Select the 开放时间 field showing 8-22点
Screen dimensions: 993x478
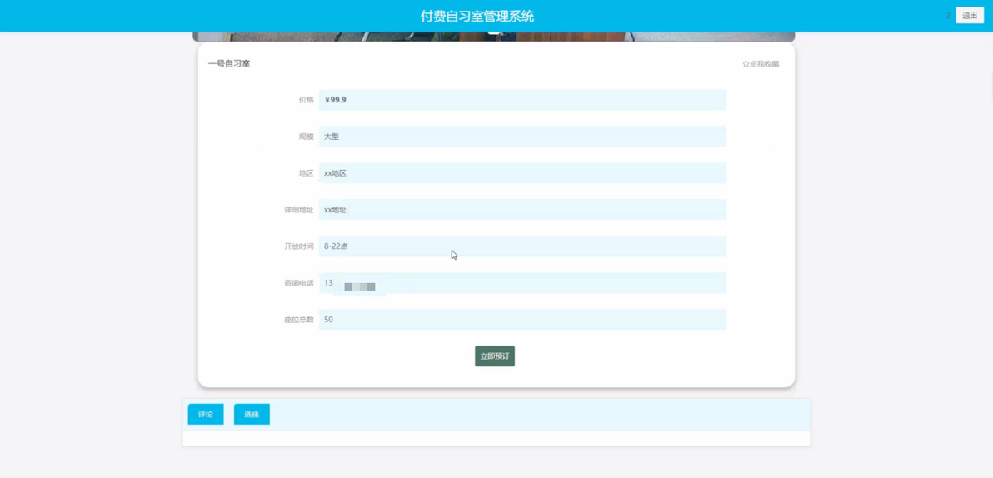522,246
